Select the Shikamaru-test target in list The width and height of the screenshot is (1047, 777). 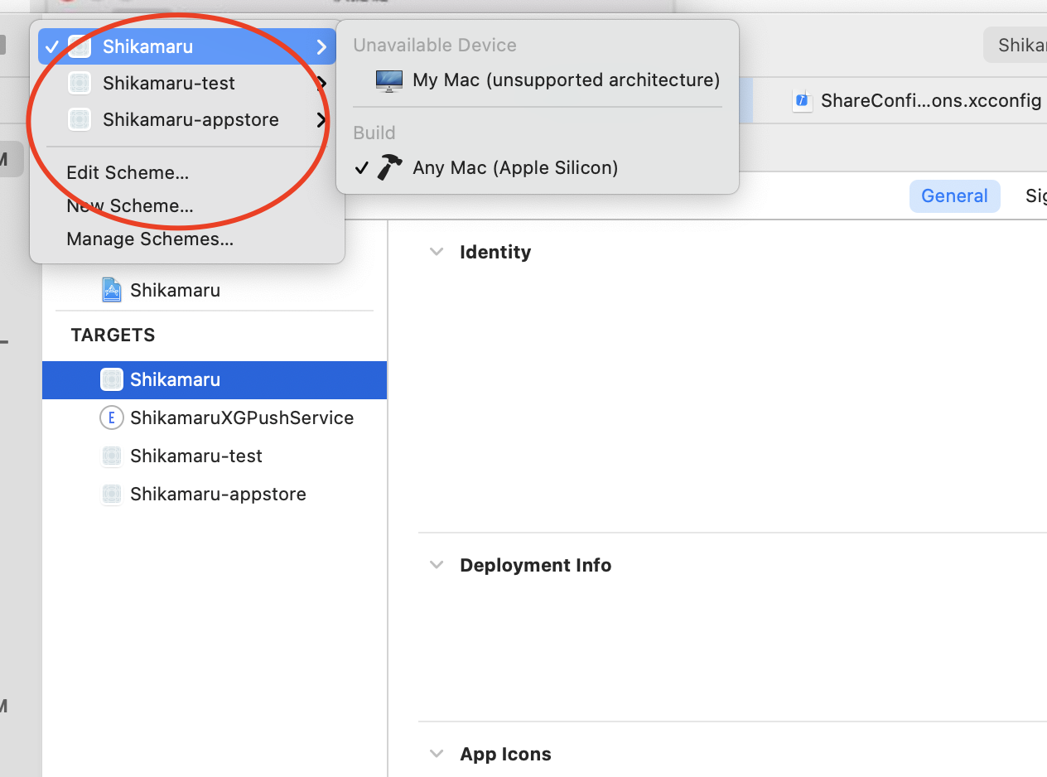195,456
